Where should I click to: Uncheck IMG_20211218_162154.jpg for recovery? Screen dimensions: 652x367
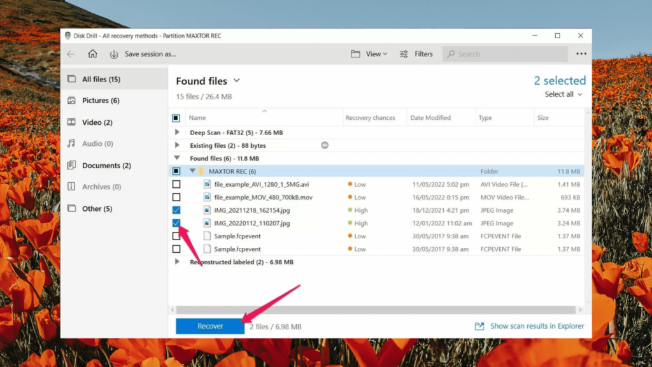(x=176, y=210)
